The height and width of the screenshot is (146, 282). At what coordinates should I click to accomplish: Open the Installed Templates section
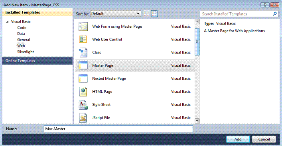coord(37,12)
